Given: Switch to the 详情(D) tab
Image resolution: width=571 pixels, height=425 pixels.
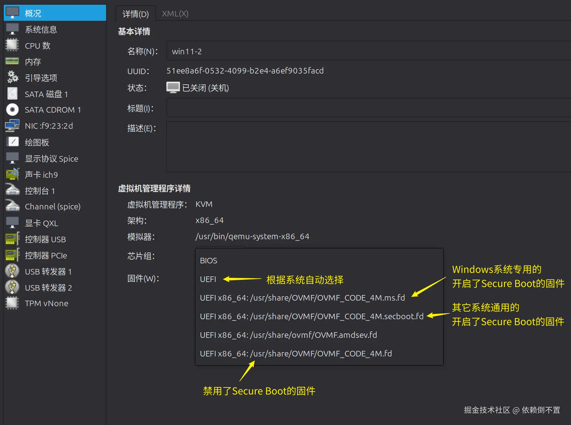Looking at the screenshot, I should tap(136, 14).
